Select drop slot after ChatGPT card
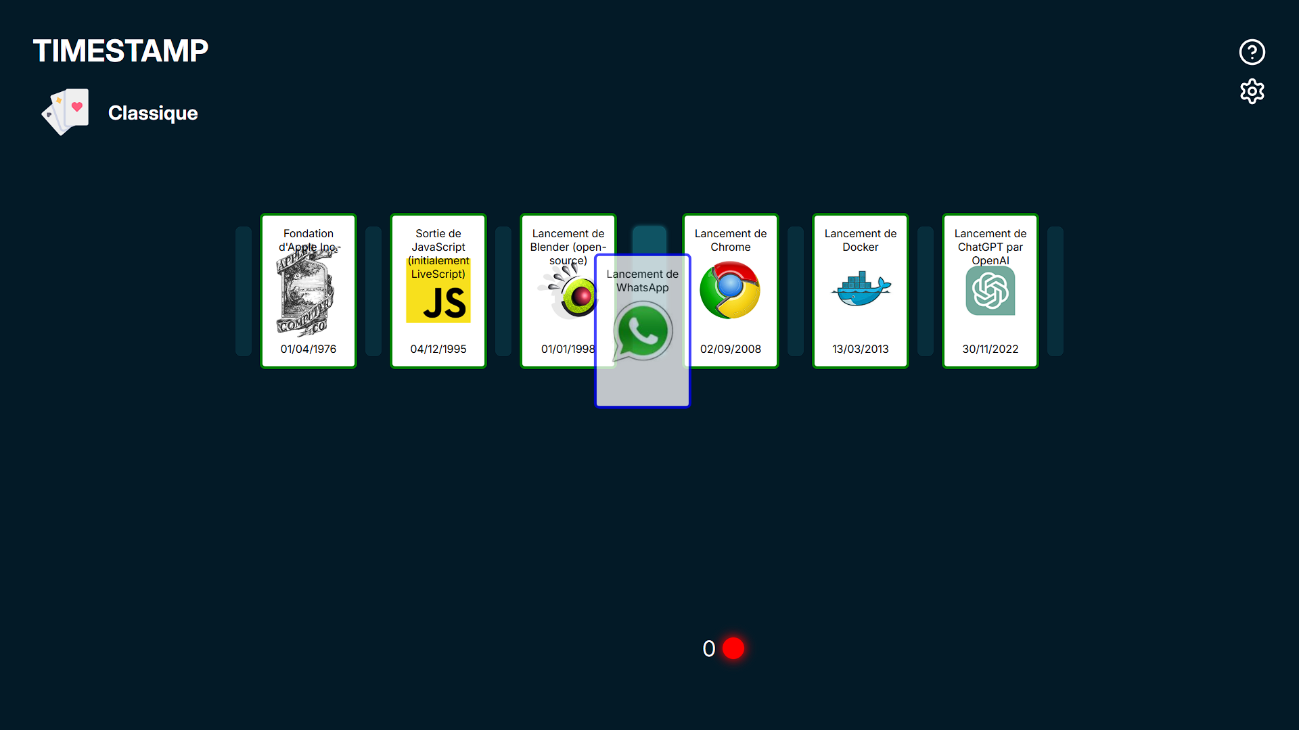Image resolution: width=1299 pixels, height=730 pixels. (1055, 291)
